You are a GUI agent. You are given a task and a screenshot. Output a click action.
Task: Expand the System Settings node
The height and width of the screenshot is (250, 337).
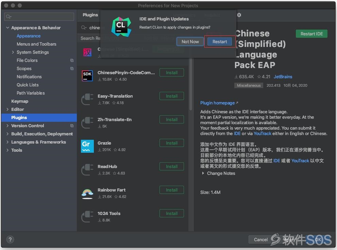tap(13, 52)
